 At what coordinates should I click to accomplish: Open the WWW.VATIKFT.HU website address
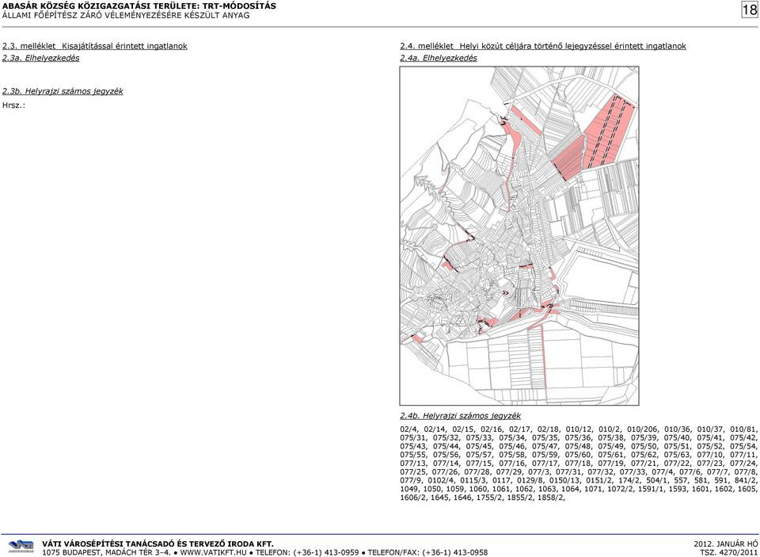point(213,552)
